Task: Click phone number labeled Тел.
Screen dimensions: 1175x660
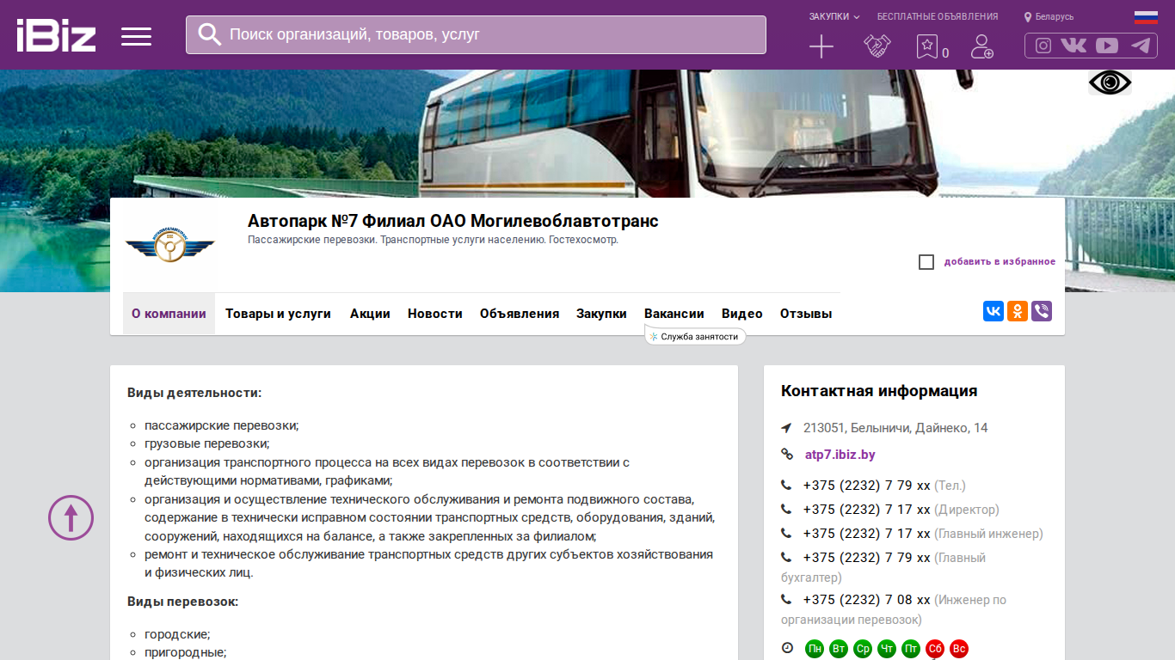Action: pyautogui.click(x=867, y=486)
